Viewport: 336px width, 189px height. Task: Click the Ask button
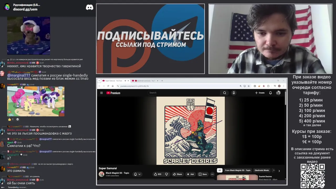click(x=190, y=174)
